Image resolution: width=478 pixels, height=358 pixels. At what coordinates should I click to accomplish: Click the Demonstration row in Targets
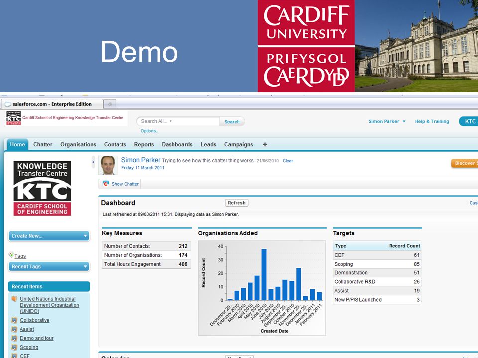(x=377, y=273)
